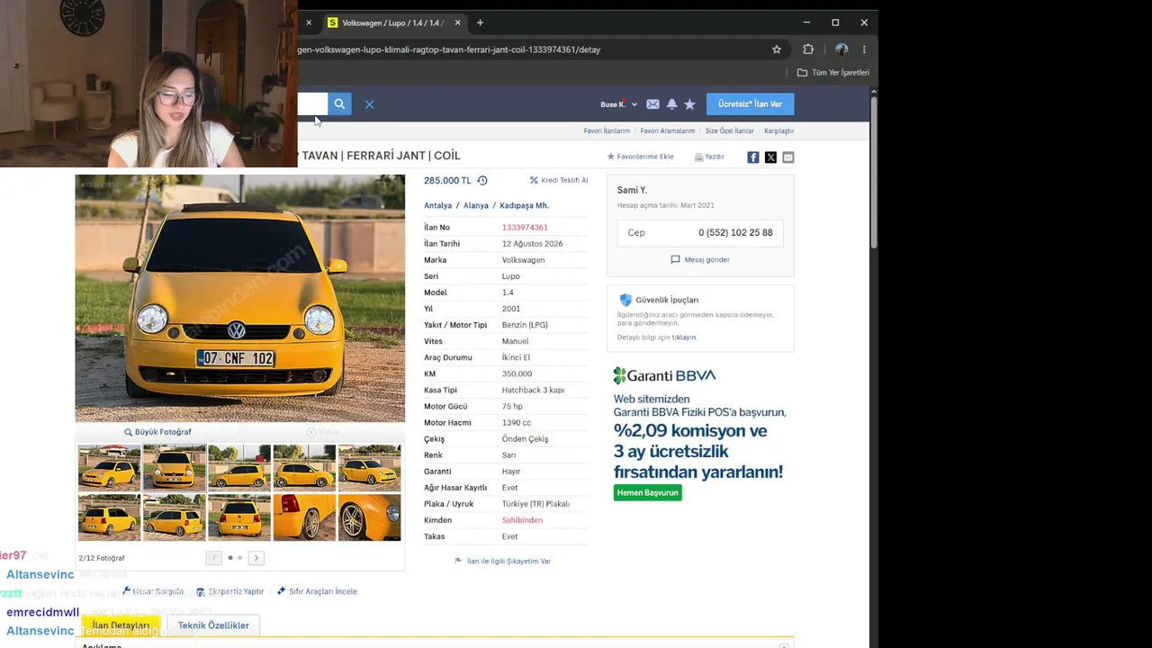Click the listing date 12 Ağustos 2026
1152x648 pixels.
click(x=532, y=244)
